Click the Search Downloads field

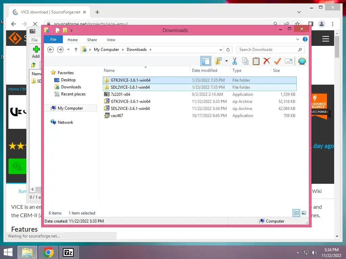[270, 50]
